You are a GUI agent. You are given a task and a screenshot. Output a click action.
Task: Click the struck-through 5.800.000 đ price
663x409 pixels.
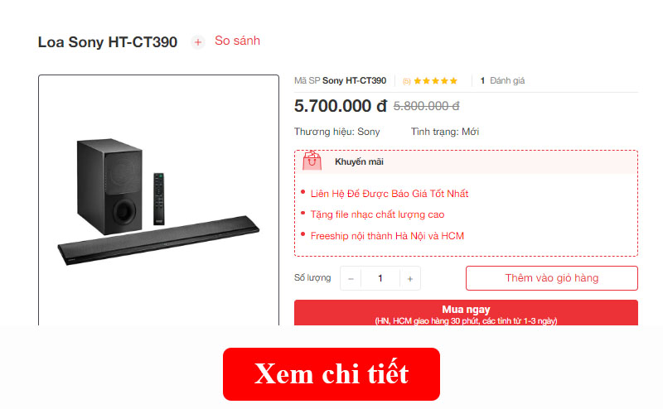click(x=426, y=106)
